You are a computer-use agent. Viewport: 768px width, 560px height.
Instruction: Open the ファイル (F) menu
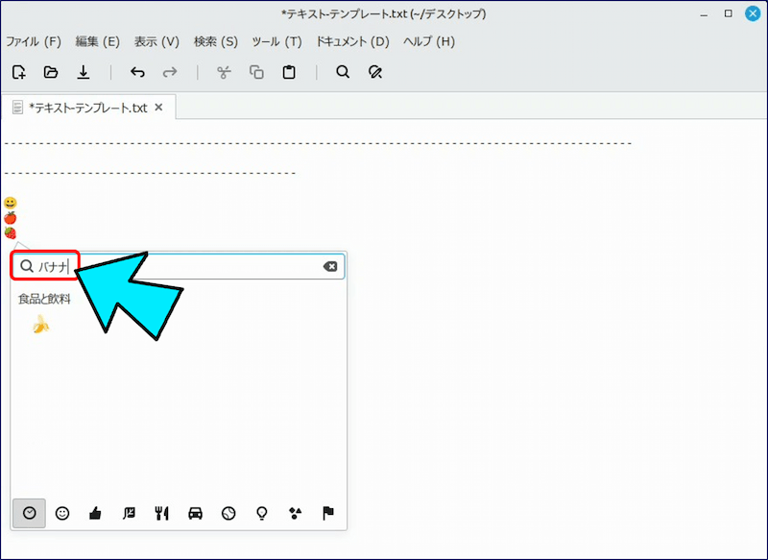pyautogui.click(x=34, y=41)
